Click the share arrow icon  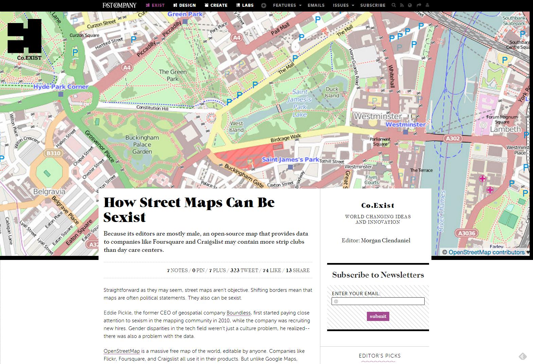coord(419,5)
